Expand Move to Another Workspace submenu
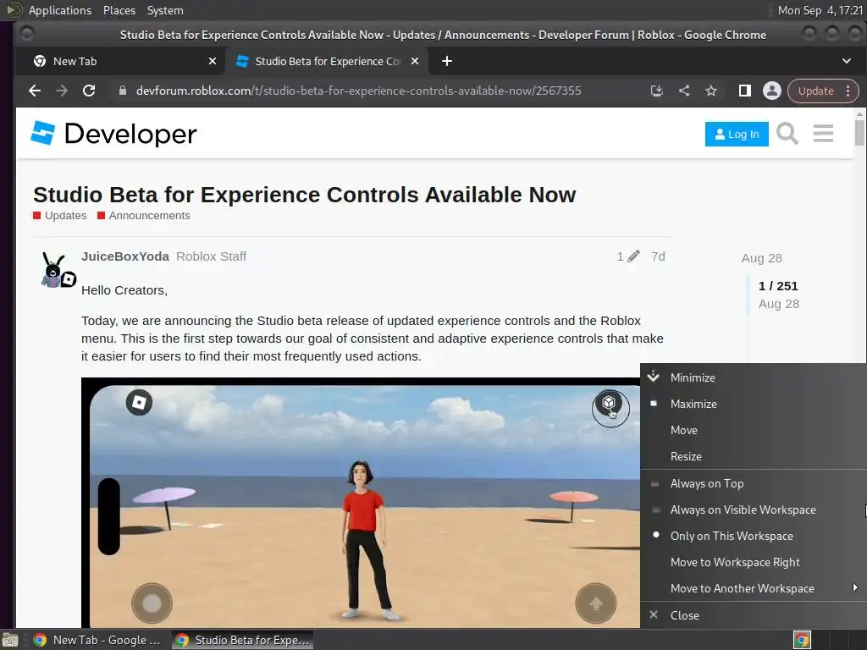Viewport: 867px width, 650px height. tap(753, 589)
